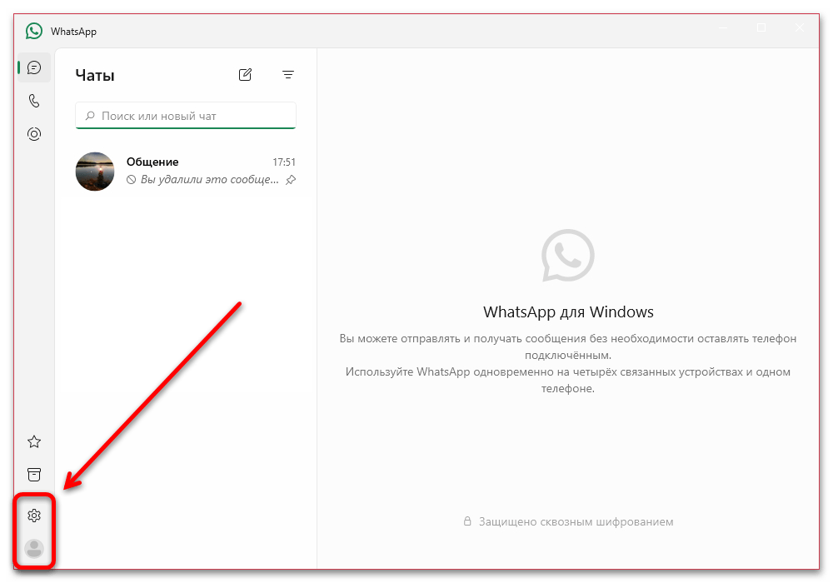Open the Status tab in sidebar
The height and width of the screenshot is (583, 833).
click(34, 134)
